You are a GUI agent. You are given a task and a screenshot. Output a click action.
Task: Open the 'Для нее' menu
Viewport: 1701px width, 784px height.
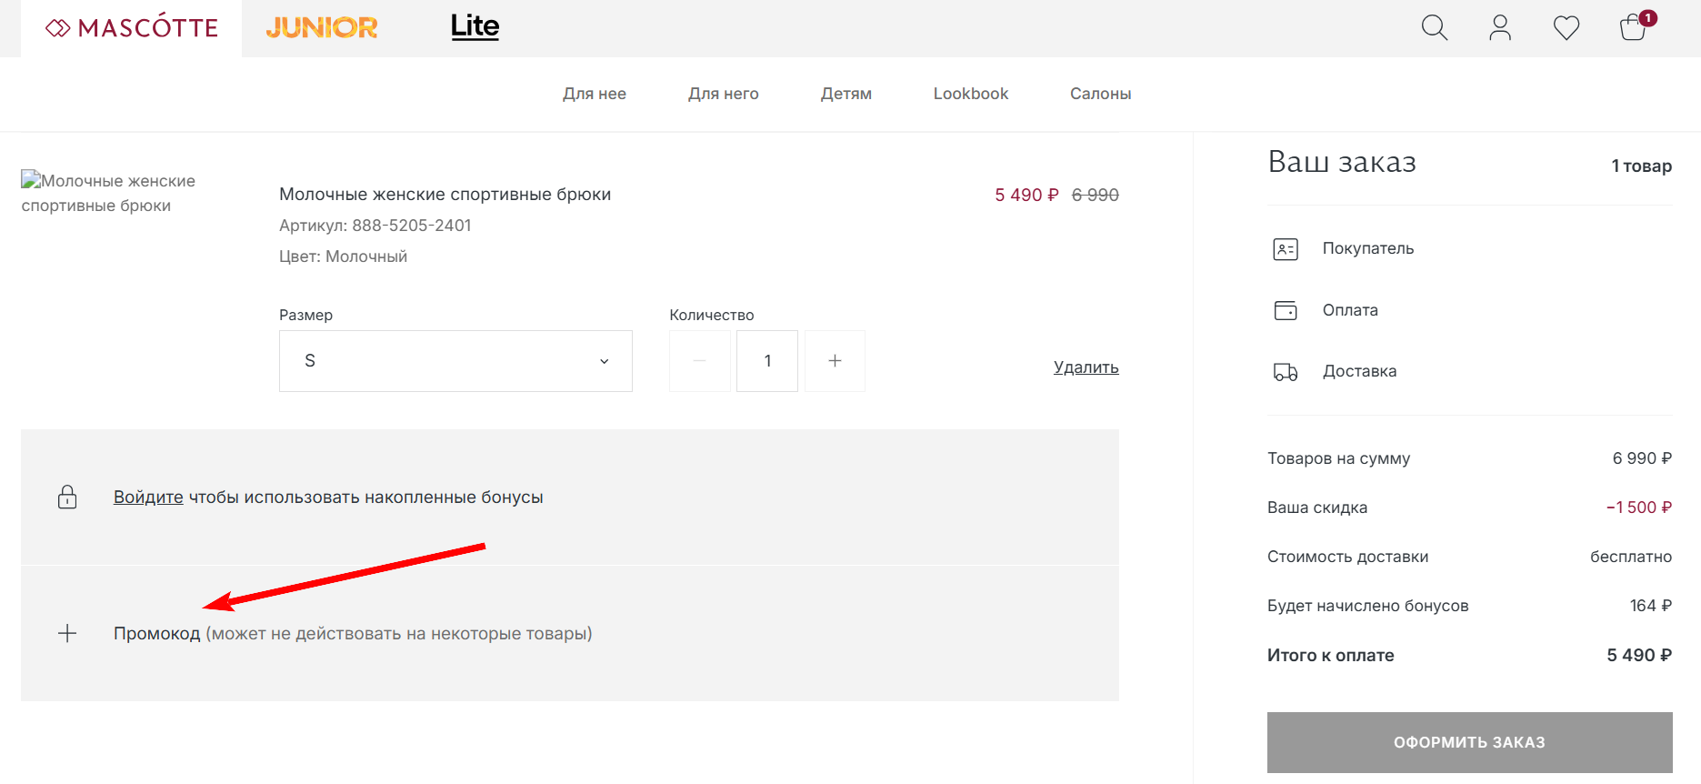pyautogui.click(x=594, y=94)
